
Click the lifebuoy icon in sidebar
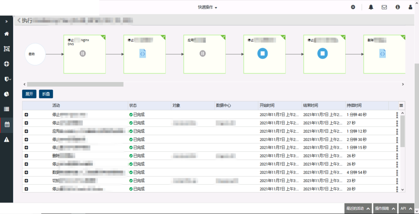coord(6,64)
